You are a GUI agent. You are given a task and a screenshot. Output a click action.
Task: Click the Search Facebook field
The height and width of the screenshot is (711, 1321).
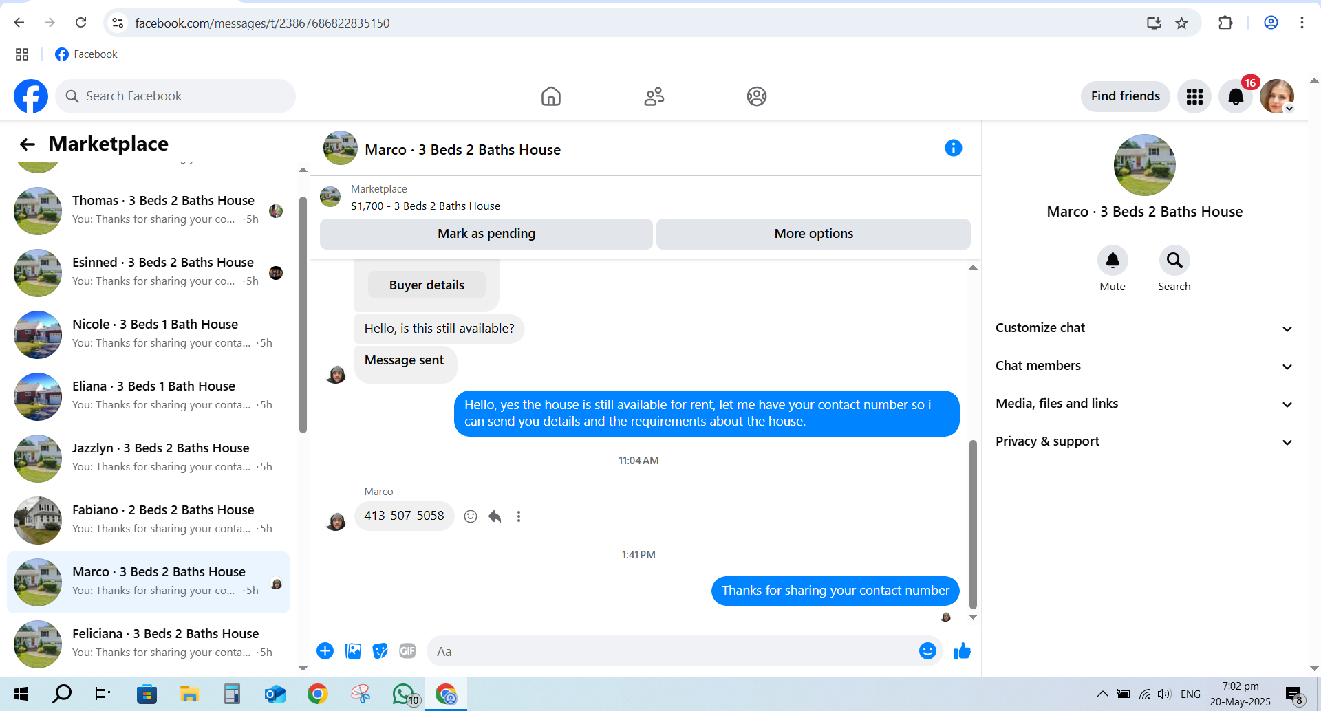tap(175, 96)
